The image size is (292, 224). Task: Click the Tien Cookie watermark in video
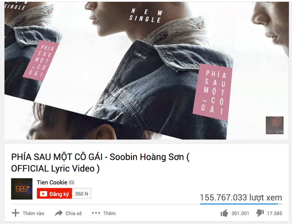274,125
